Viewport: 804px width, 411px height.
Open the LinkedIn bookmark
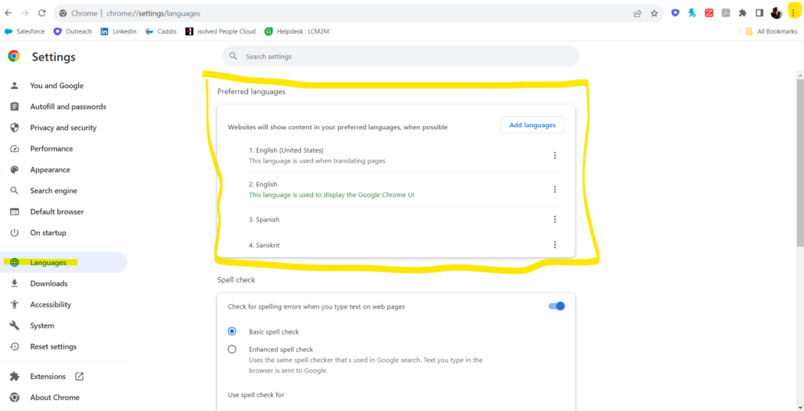point(119,31)
